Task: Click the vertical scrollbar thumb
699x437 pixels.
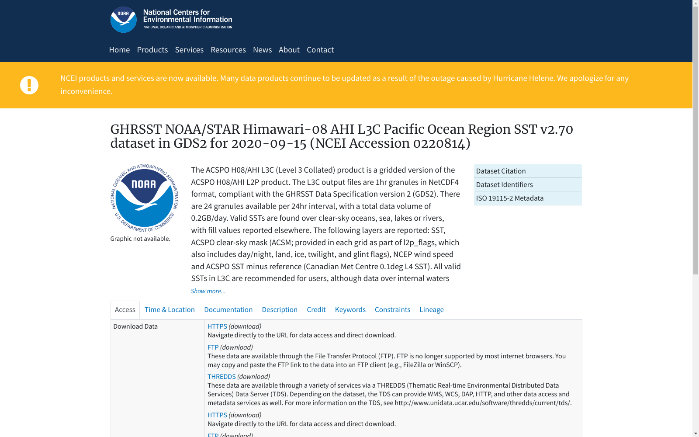Action: pyautogui.click(x=696, y=141)
